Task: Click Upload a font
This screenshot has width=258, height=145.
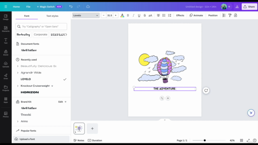Action: [41, 139]
